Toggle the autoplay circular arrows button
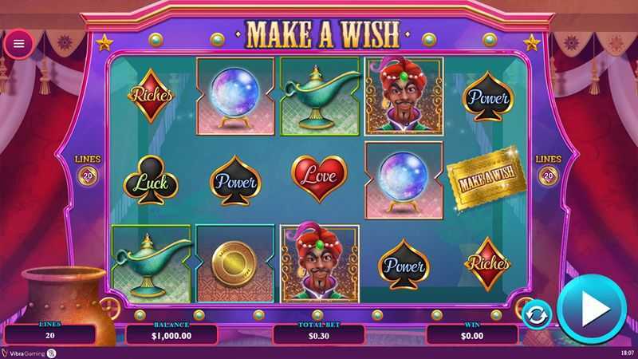 (537, 315)
